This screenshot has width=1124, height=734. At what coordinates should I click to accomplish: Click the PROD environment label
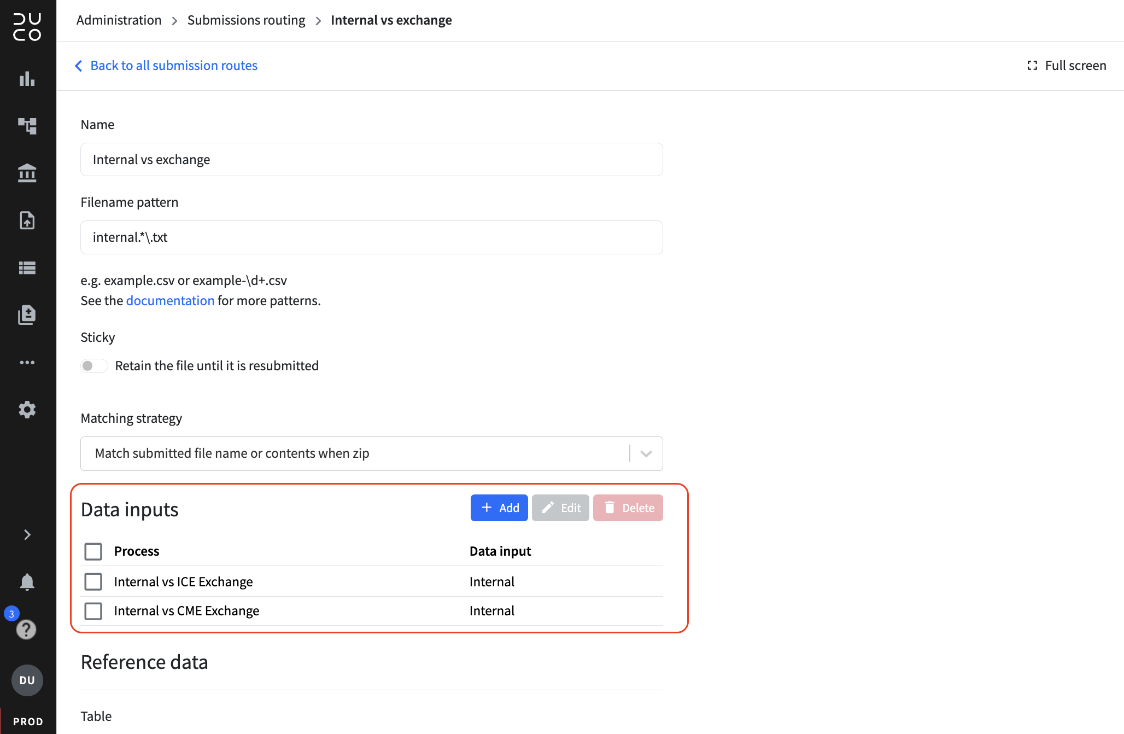(28, 721)
